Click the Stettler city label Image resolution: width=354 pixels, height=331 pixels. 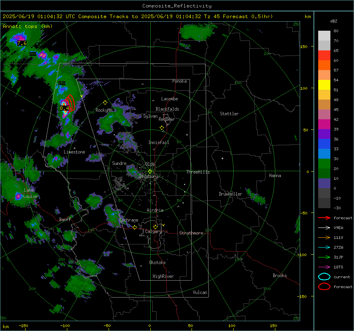tap(229, 114)
